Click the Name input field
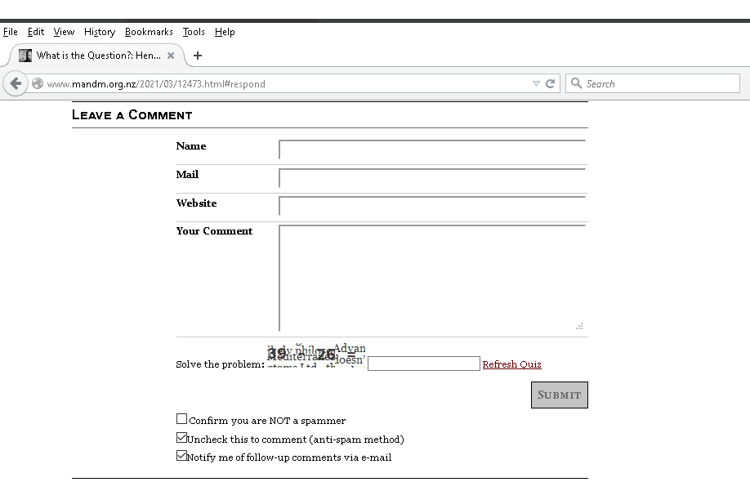The image size is (750, 482). [432, 150]
